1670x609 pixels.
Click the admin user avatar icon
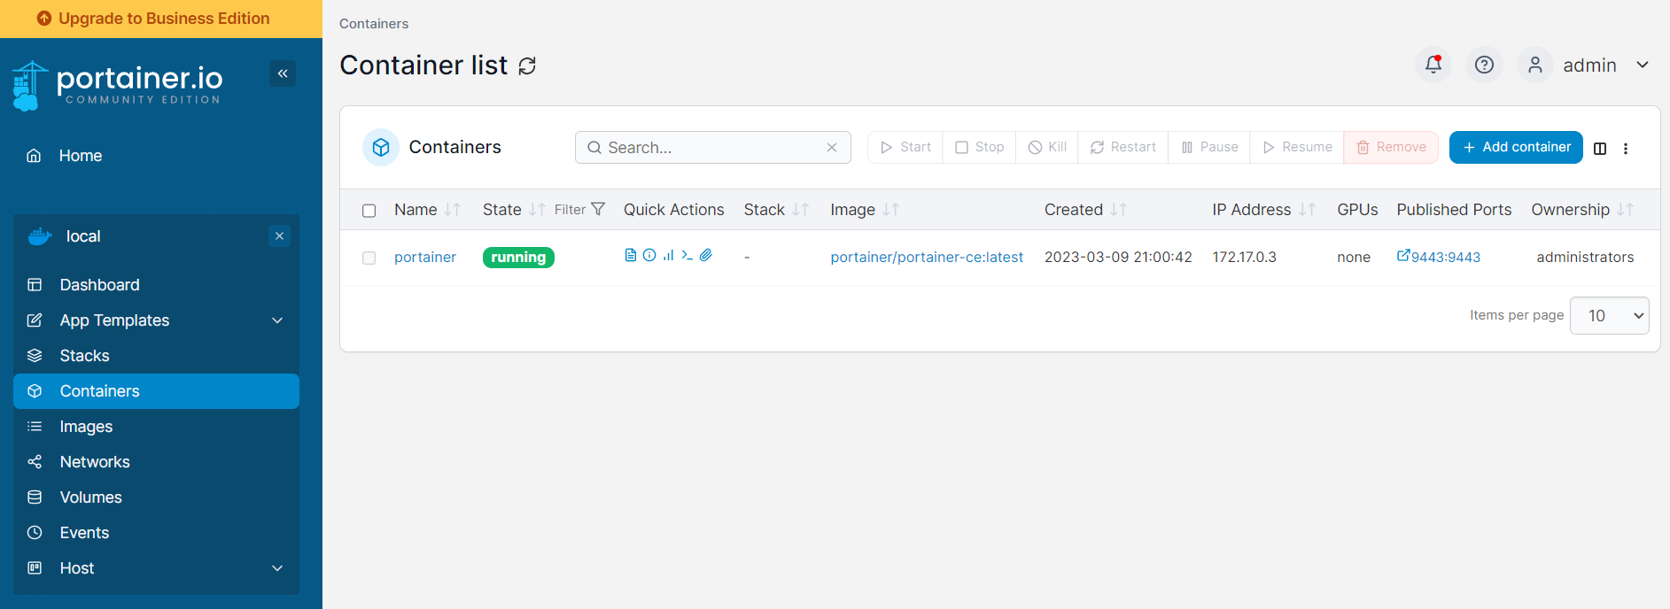(1535, 65)
